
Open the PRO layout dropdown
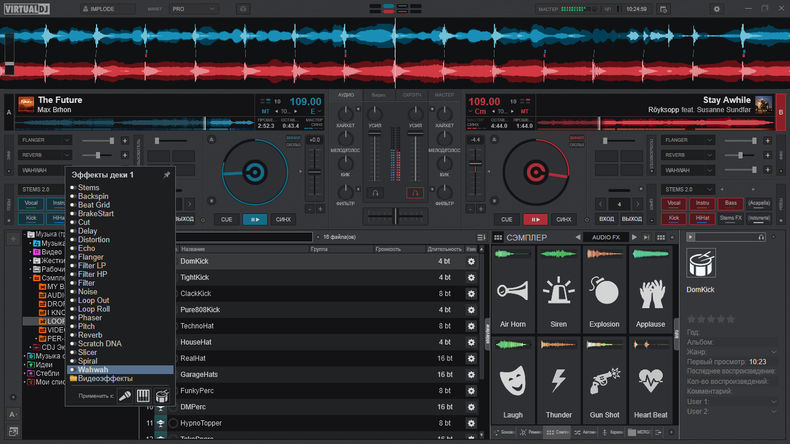coord(194,9)
